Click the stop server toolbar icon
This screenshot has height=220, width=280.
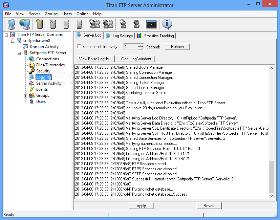(x=80, y=24)
